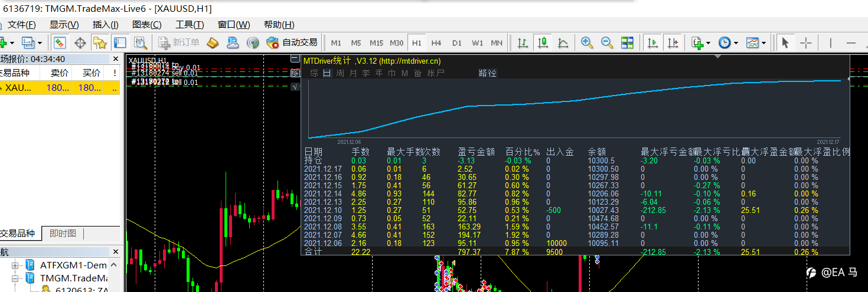Viewport: 868px width, 292px height.
Task: Close the market watch panel
Action: pyautogui.click(x=115, y=59)
